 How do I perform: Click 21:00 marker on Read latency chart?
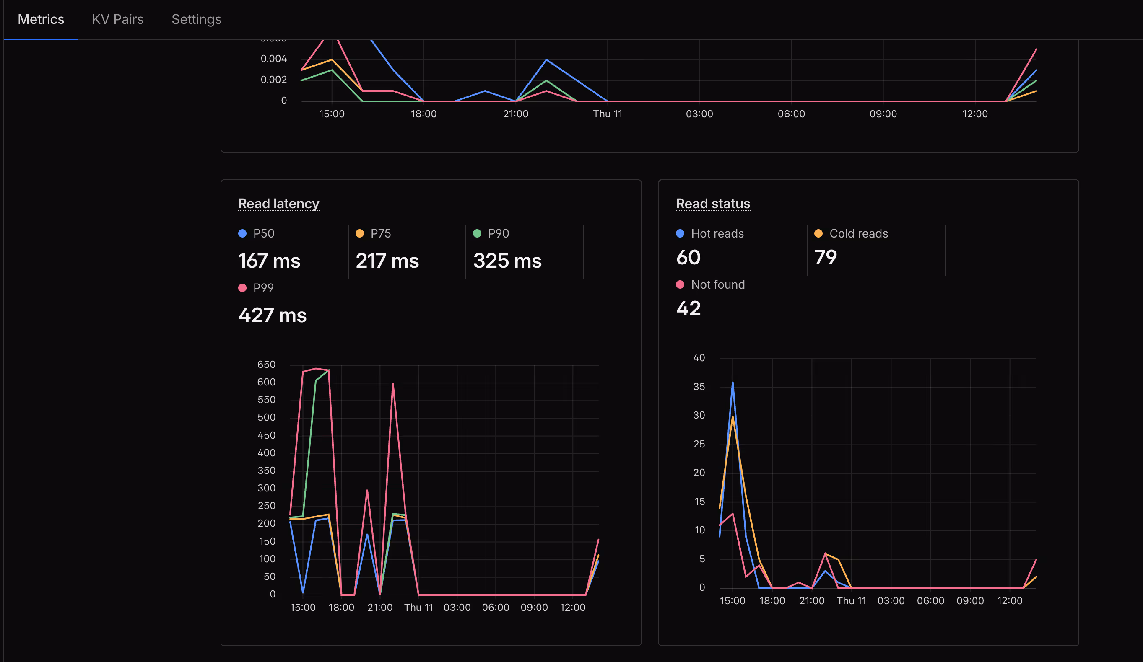tap(379, 607)
